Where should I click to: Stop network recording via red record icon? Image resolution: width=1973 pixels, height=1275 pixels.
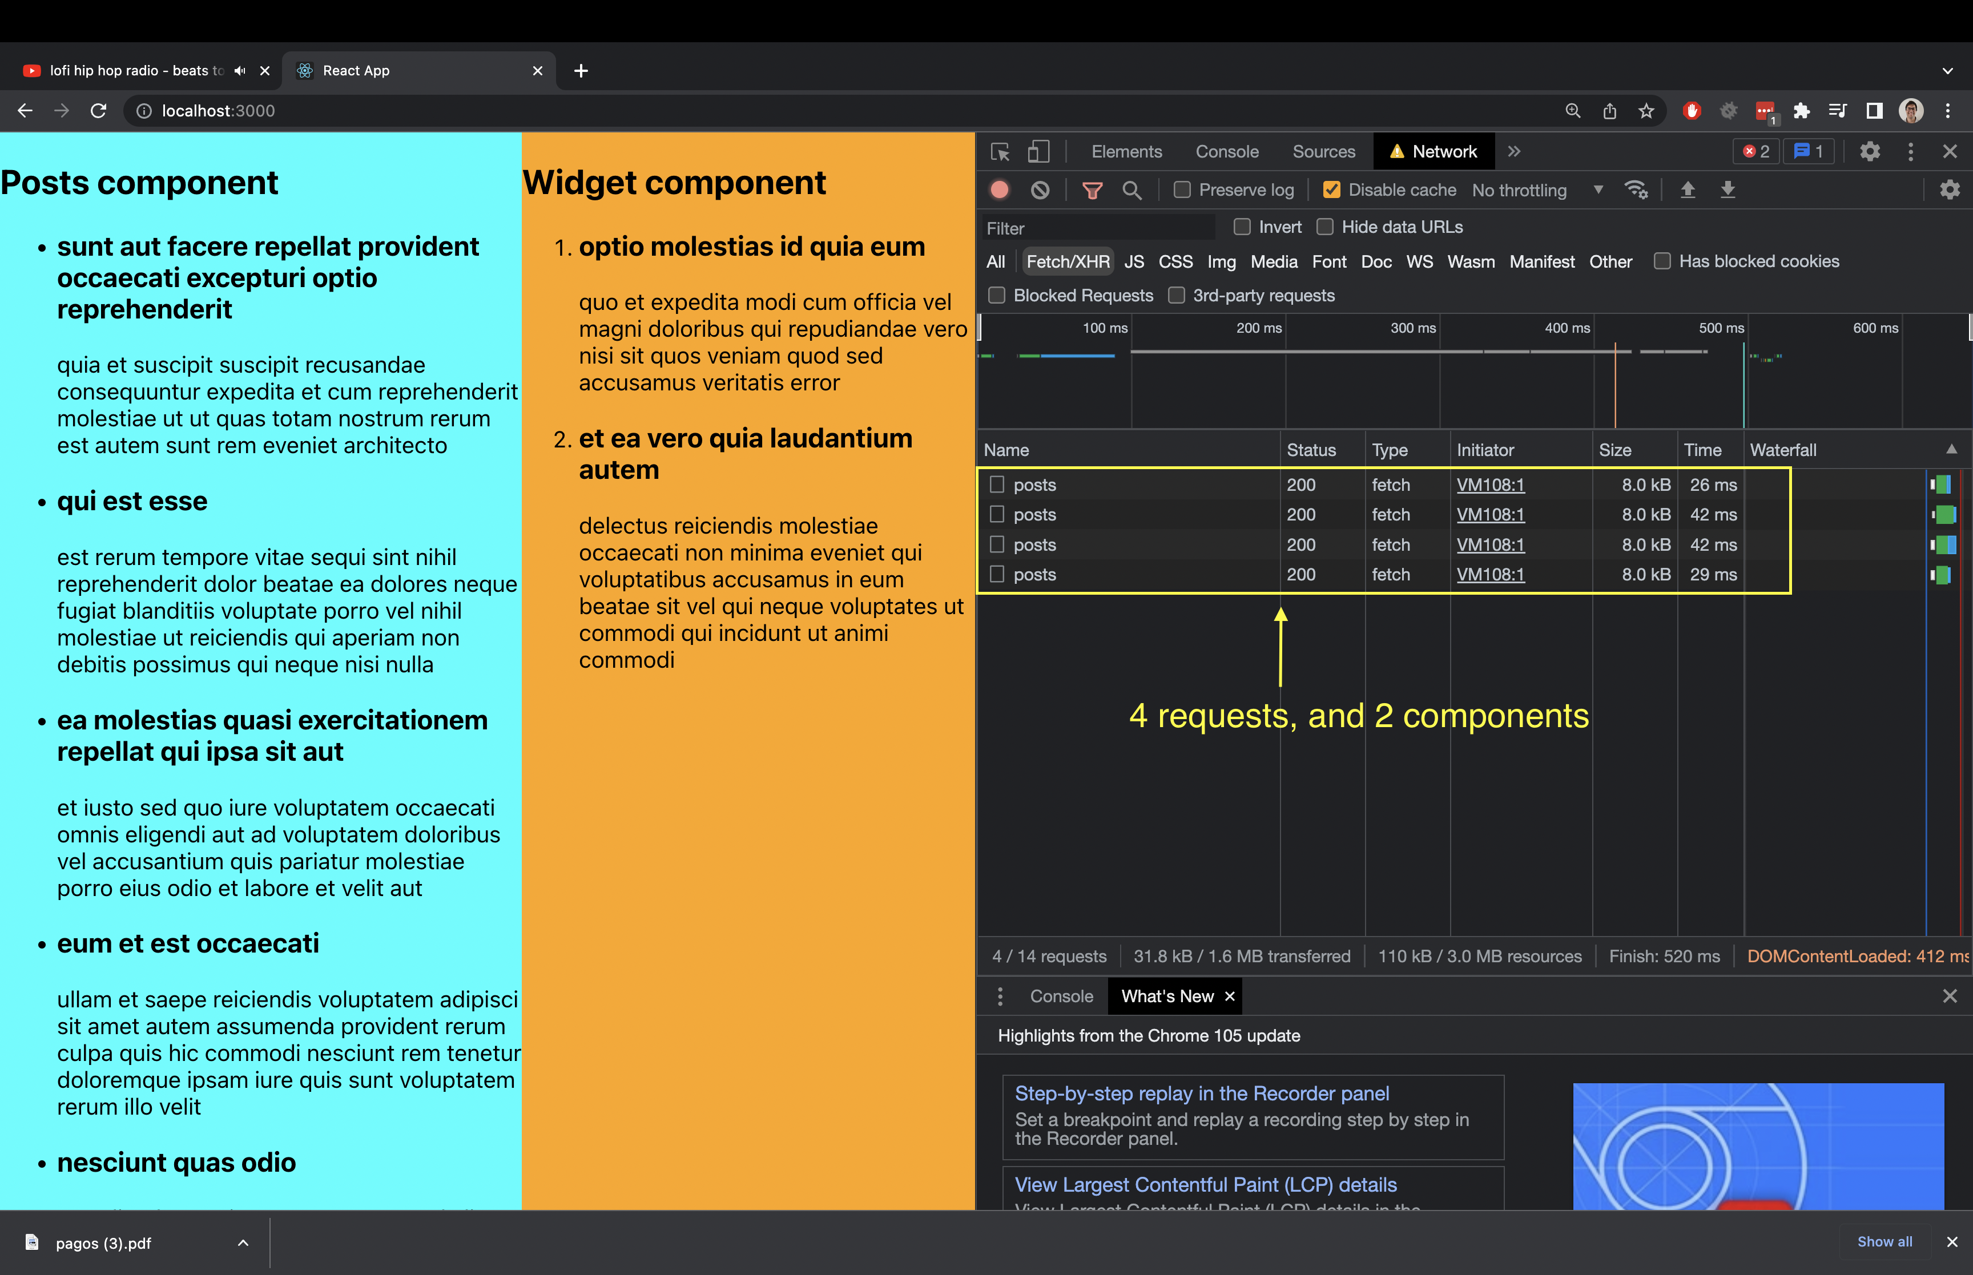(999, 189)
